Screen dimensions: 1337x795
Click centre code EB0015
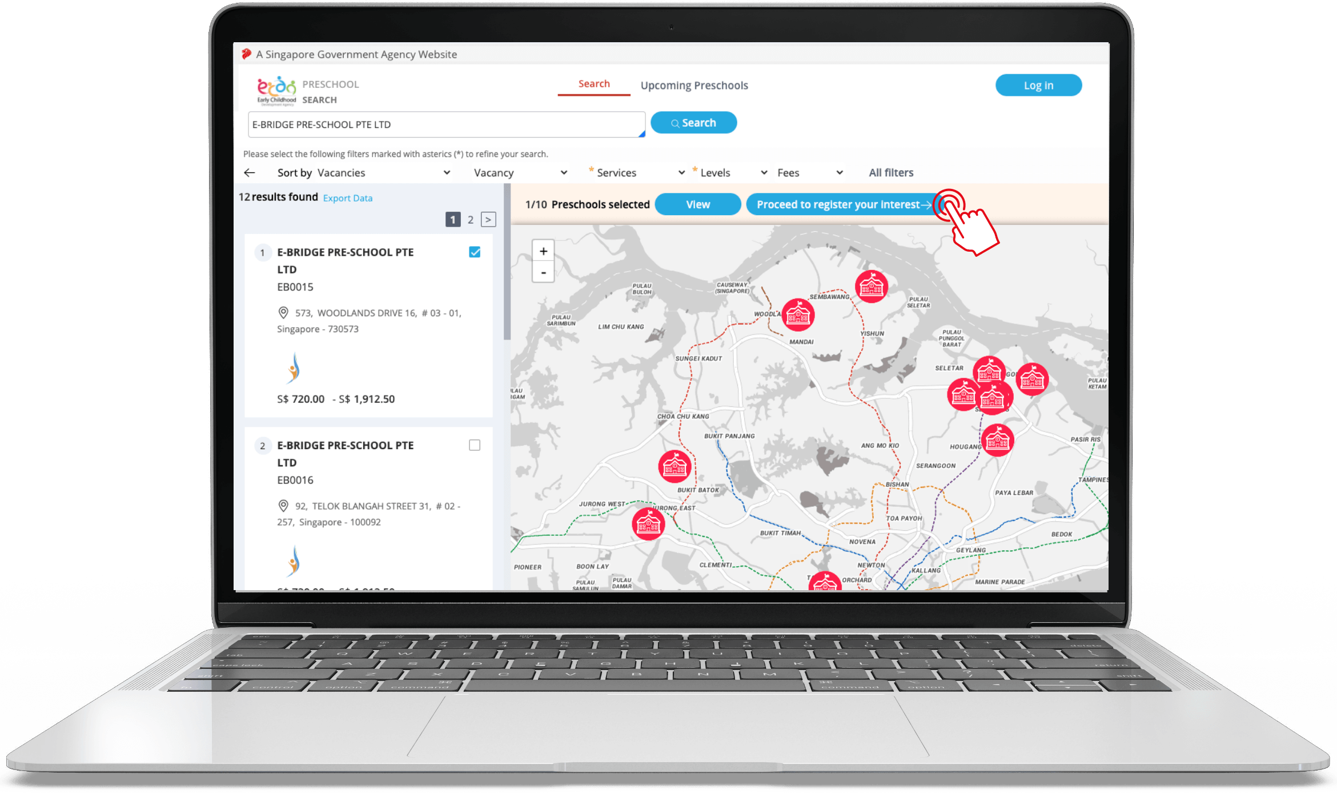click(295, 287)
